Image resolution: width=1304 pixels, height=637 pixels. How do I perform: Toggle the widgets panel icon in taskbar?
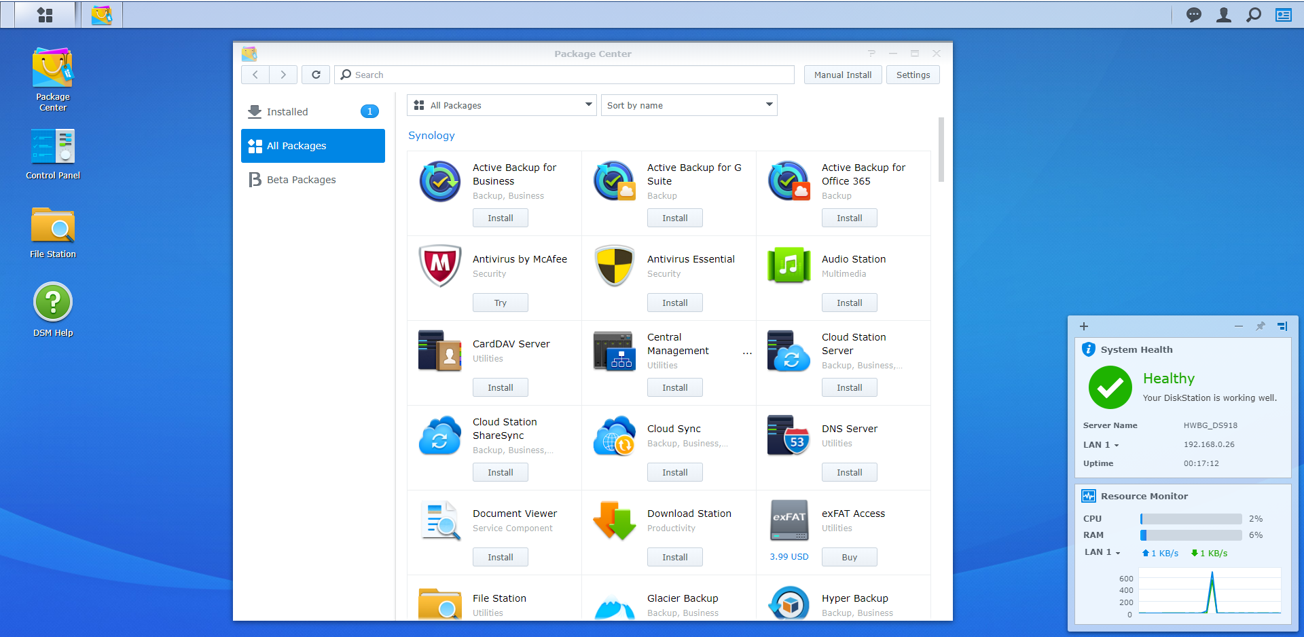coord(1284,15)
